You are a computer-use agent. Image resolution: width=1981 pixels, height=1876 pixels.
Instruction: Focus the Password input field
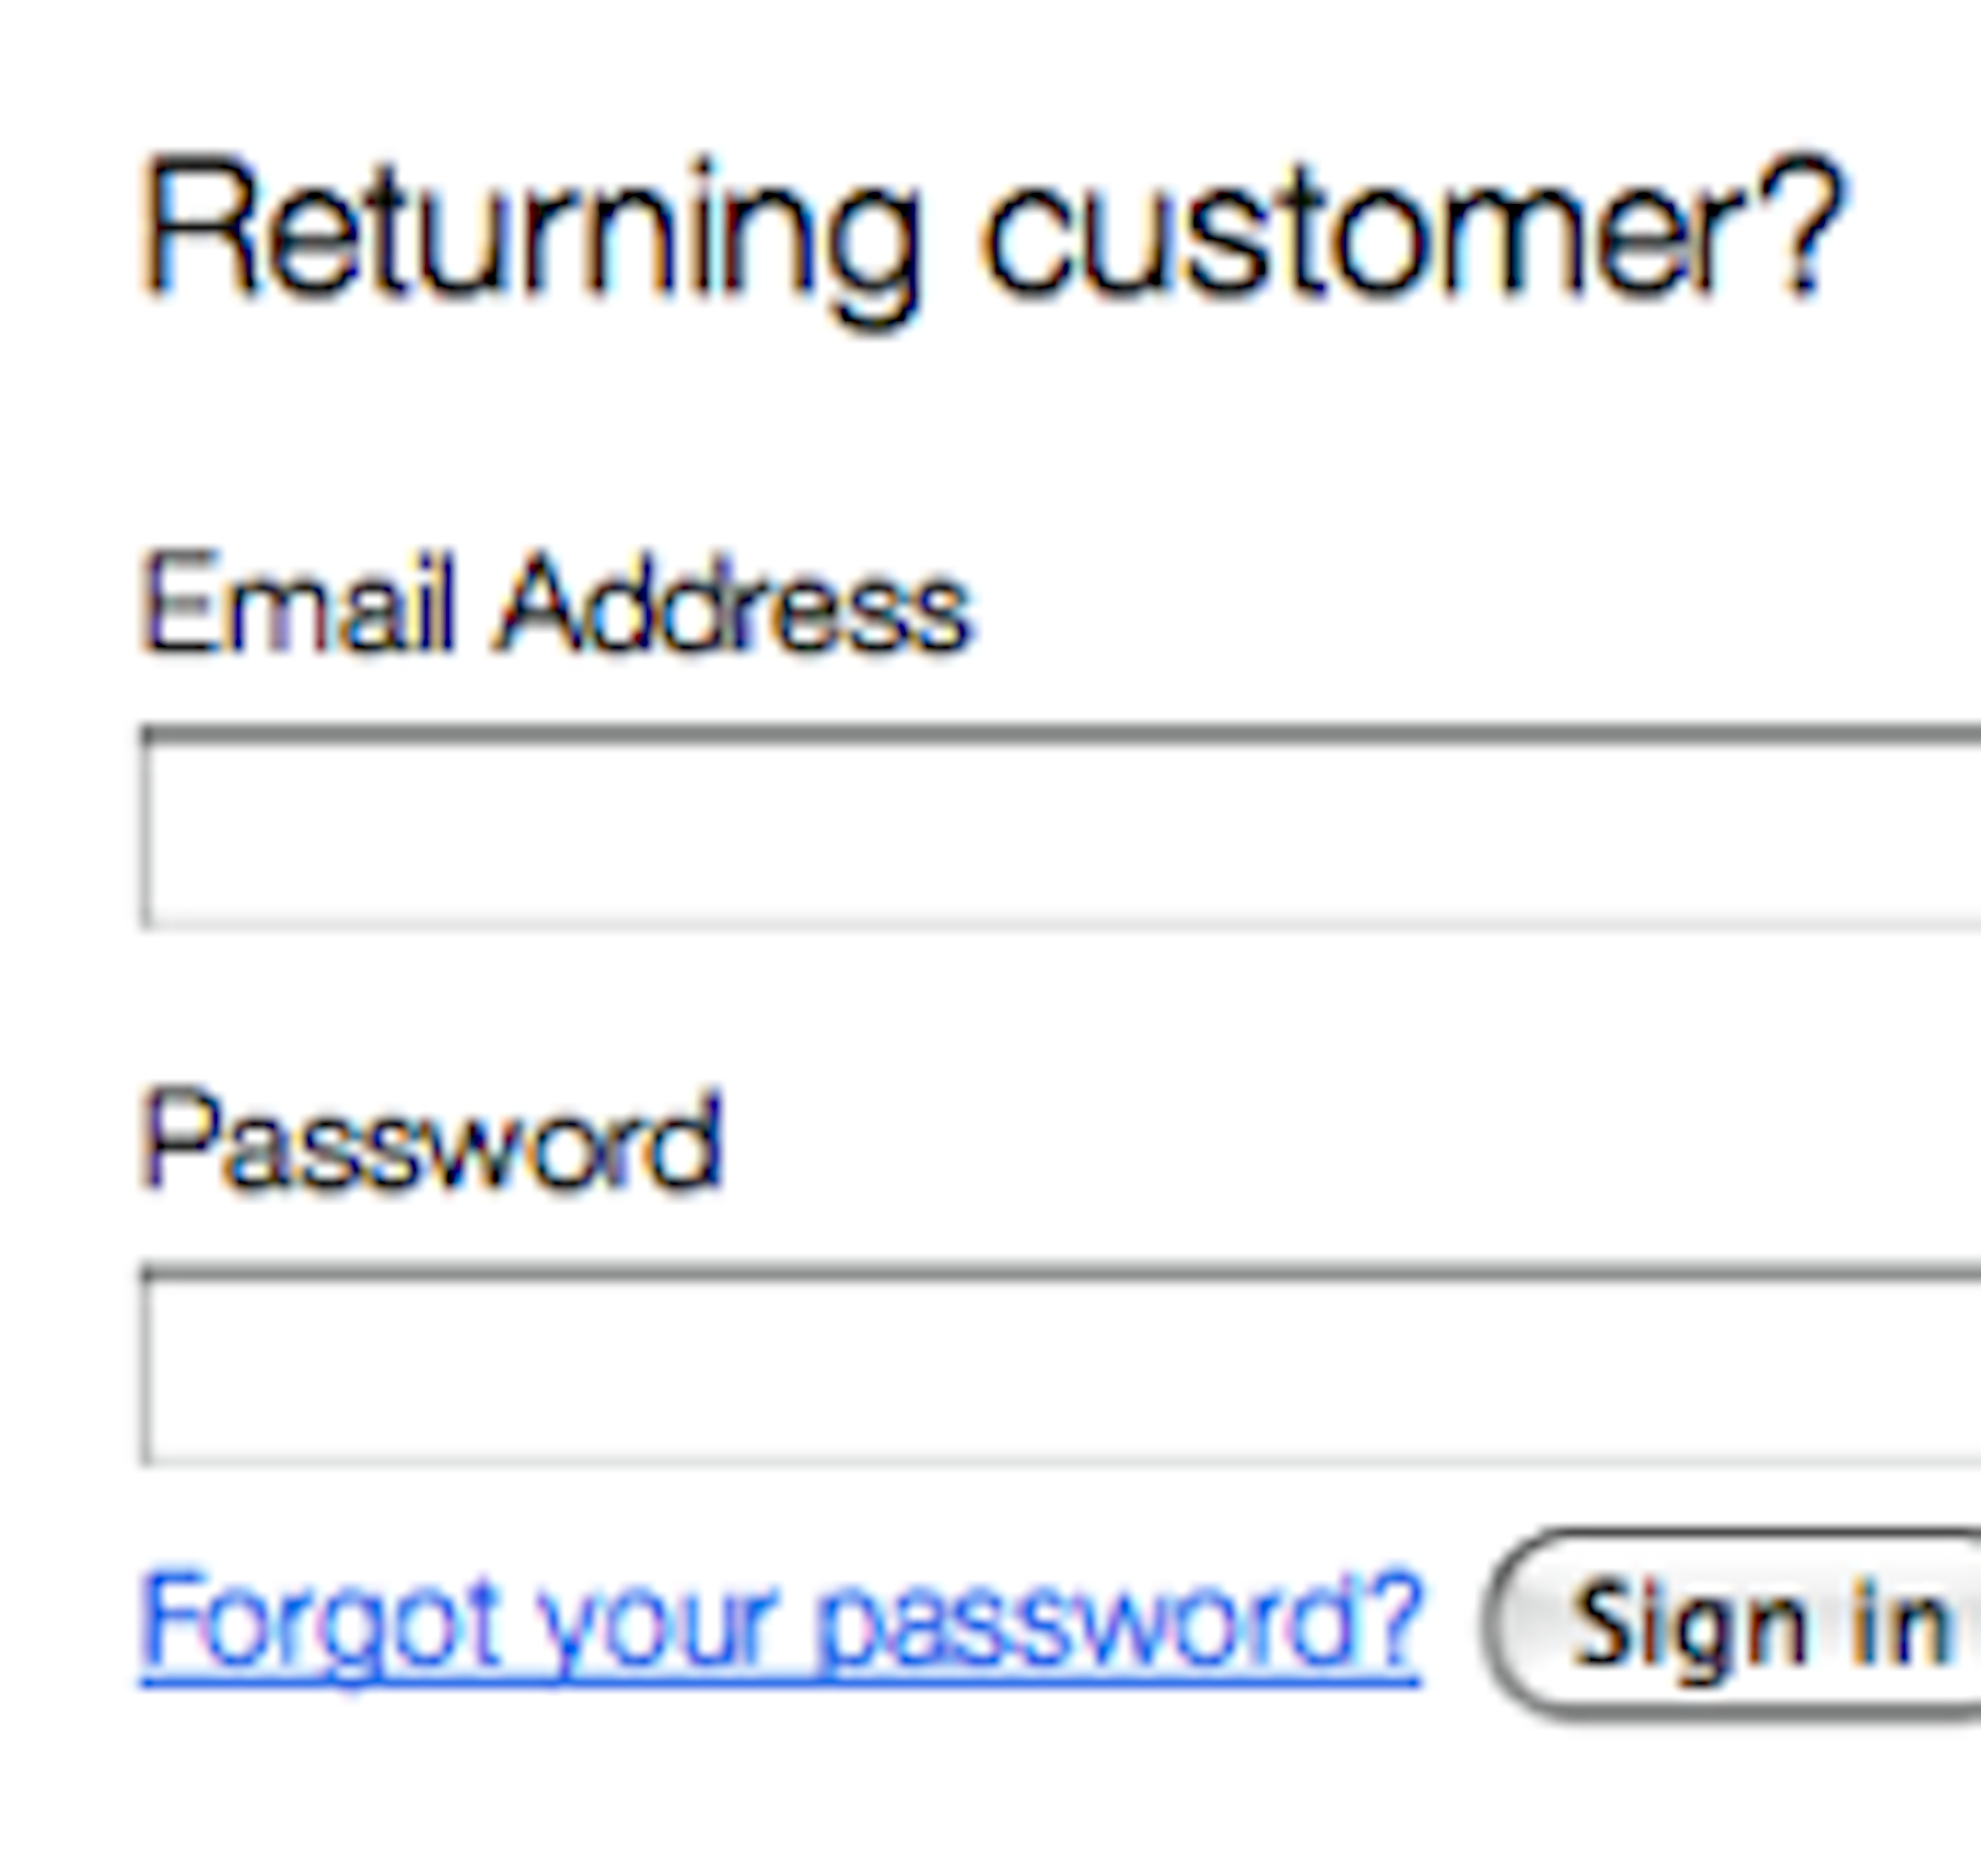pos(1060,1367)
